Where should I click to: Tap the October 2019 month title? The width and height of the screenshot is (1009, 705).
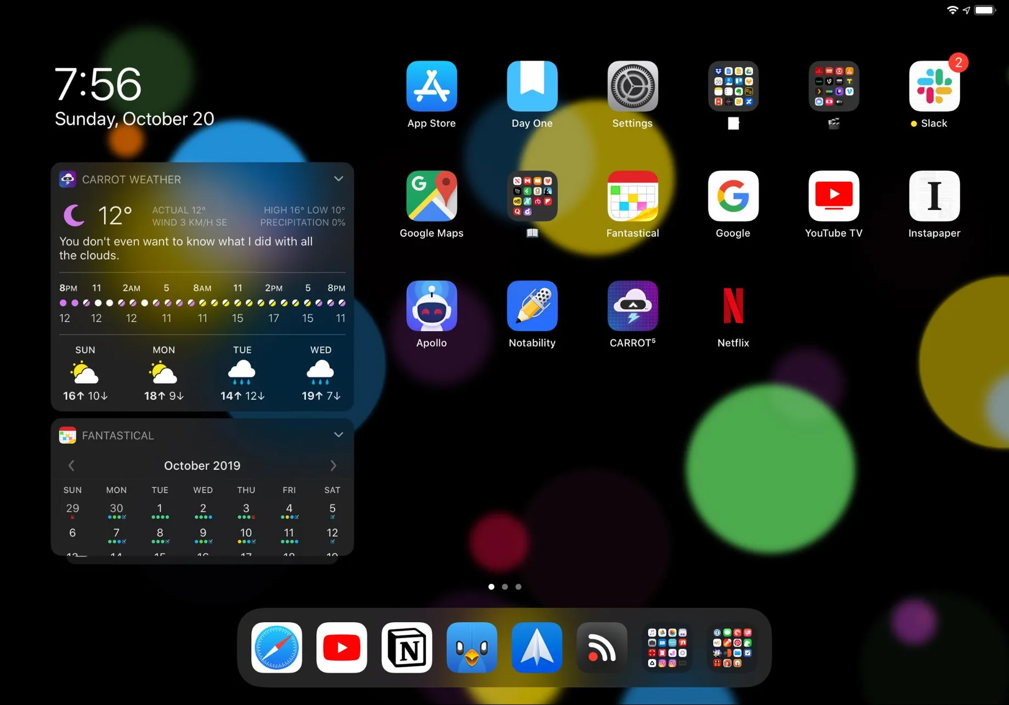202,465
